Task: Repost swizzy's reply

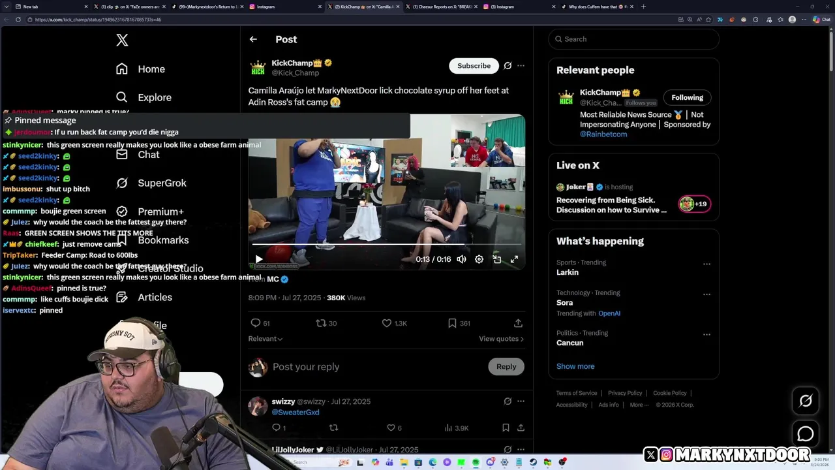Action: (x=333, y=428)
